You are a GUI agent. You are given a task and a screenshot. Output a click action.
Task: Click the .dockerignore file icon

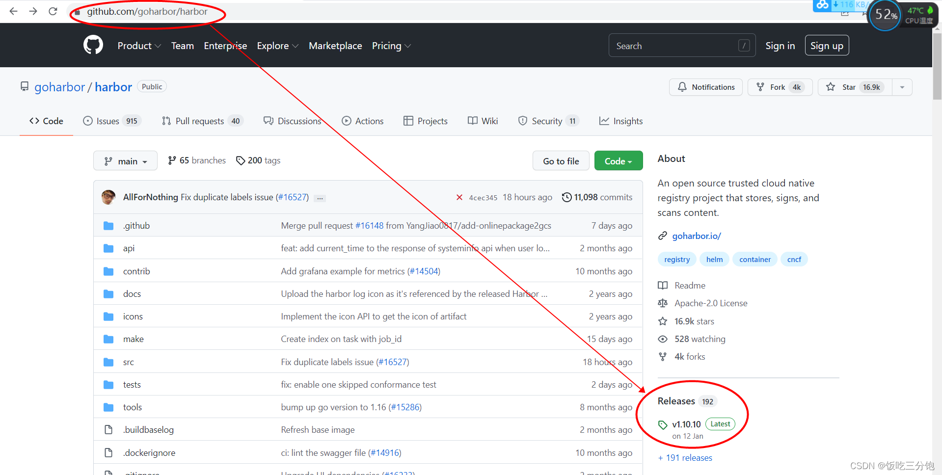click(x=108, y=452)
